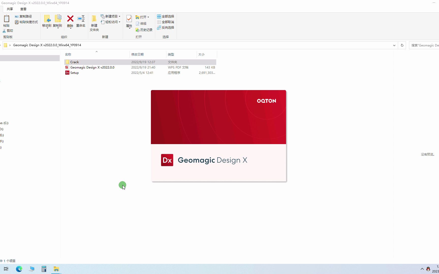
Task: Expand the address bar history dropdown
Action: point(394,45)
